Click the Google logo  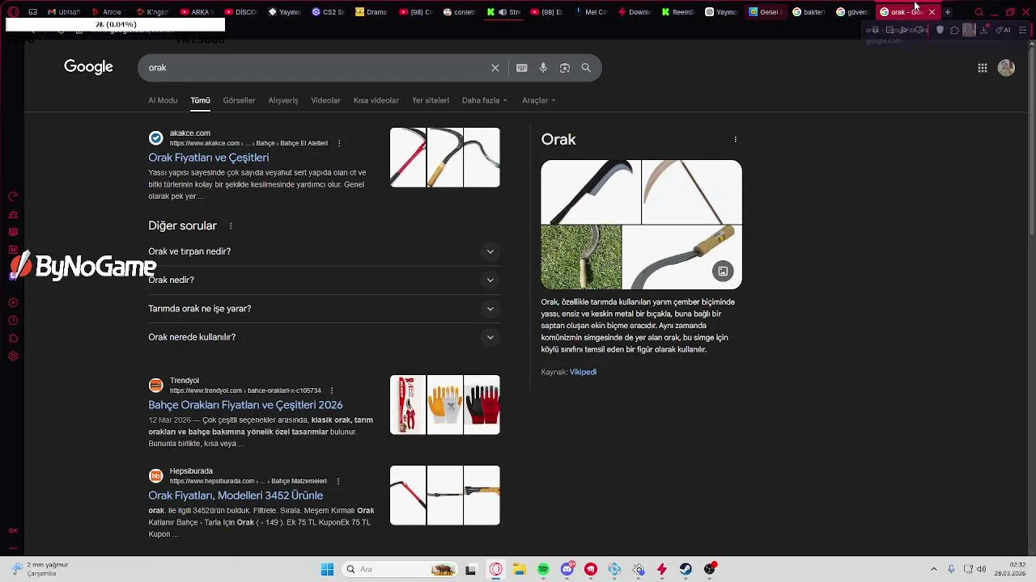tap(88, 67)
